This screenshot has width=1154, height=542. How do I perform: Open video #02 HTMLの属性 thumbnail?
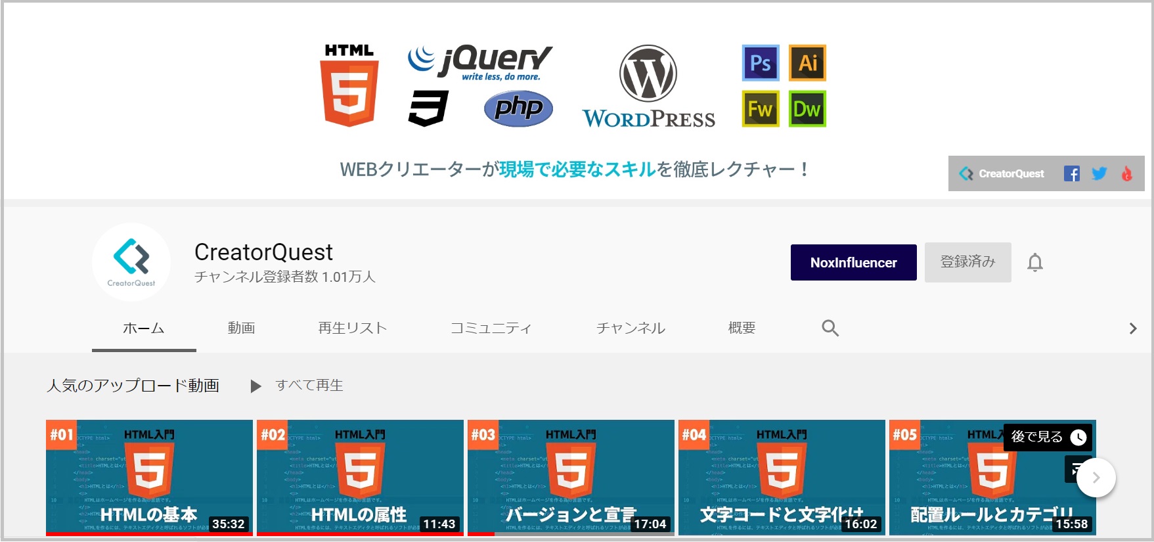[x=360, y=478]
